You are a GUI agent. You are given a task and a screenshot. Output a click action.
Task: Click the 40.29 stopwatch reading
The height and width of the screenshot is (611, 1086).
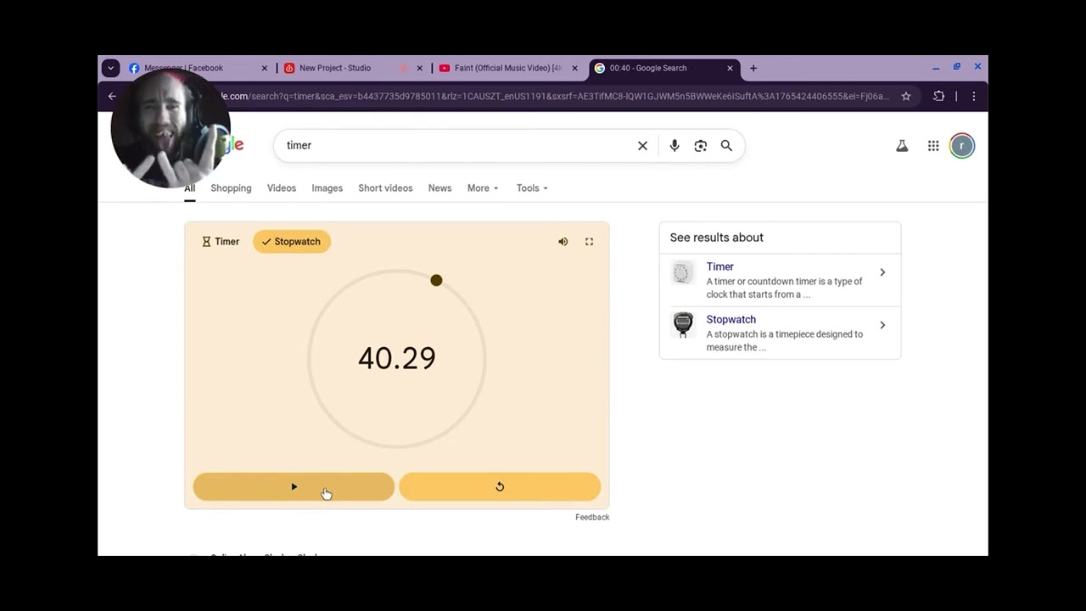click(x=397, y=358)
